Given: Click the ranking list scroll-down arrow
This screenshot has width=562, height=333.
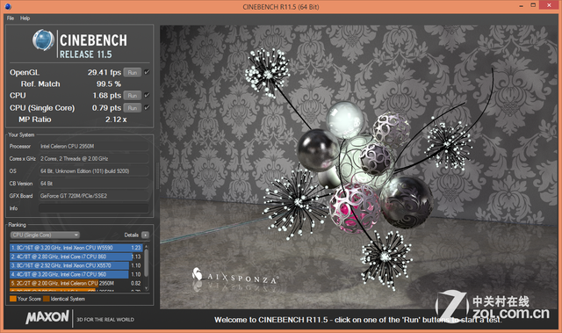Looking at the screenshot, I should (147, 288).
